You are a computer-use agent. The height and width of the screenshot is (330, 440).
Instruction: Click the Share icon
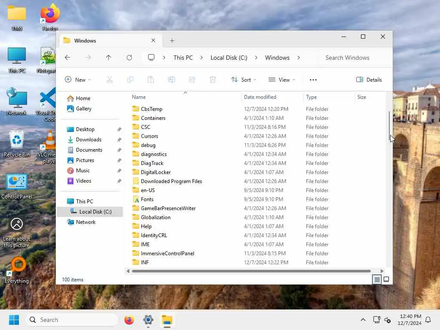pyautogui.click(x=192, y=79)
